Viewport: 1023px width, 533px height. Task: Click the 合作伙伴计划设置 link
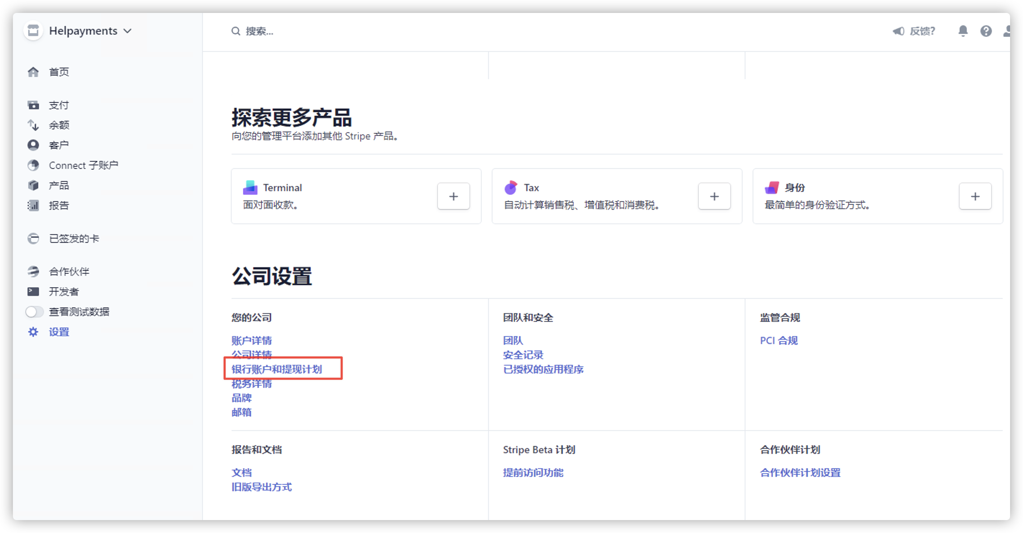coord(800,472)
